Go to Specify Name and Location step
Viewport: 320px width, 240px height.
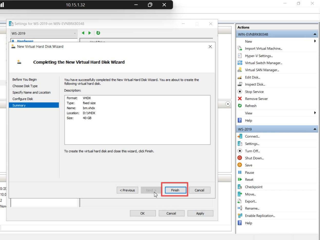tap(31, 92)
